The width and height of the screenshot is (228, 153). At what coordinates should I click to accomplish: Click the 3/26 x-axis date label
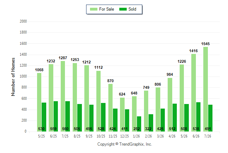point(160,136)
